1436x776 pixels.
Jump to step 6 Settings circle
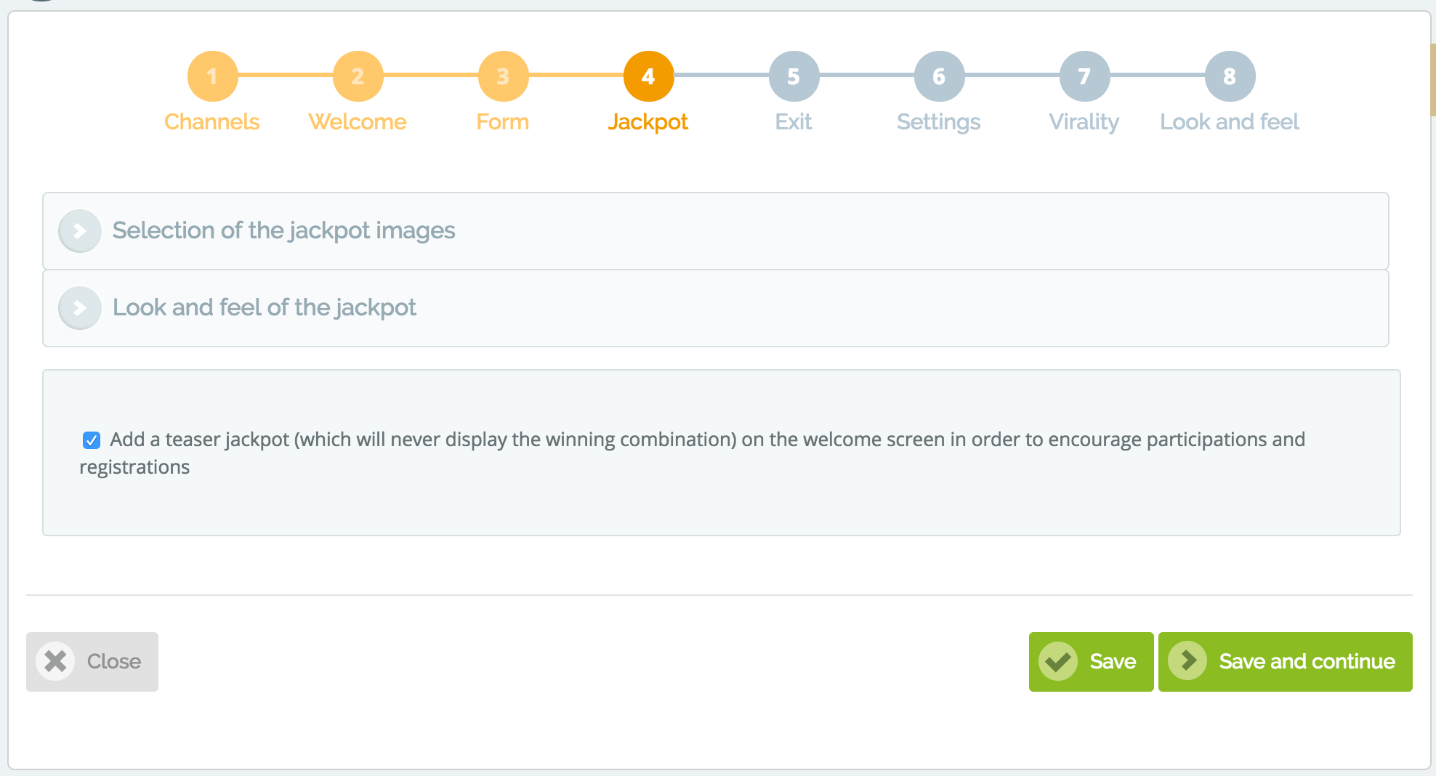pyautogui.click(x=939, y=76)
